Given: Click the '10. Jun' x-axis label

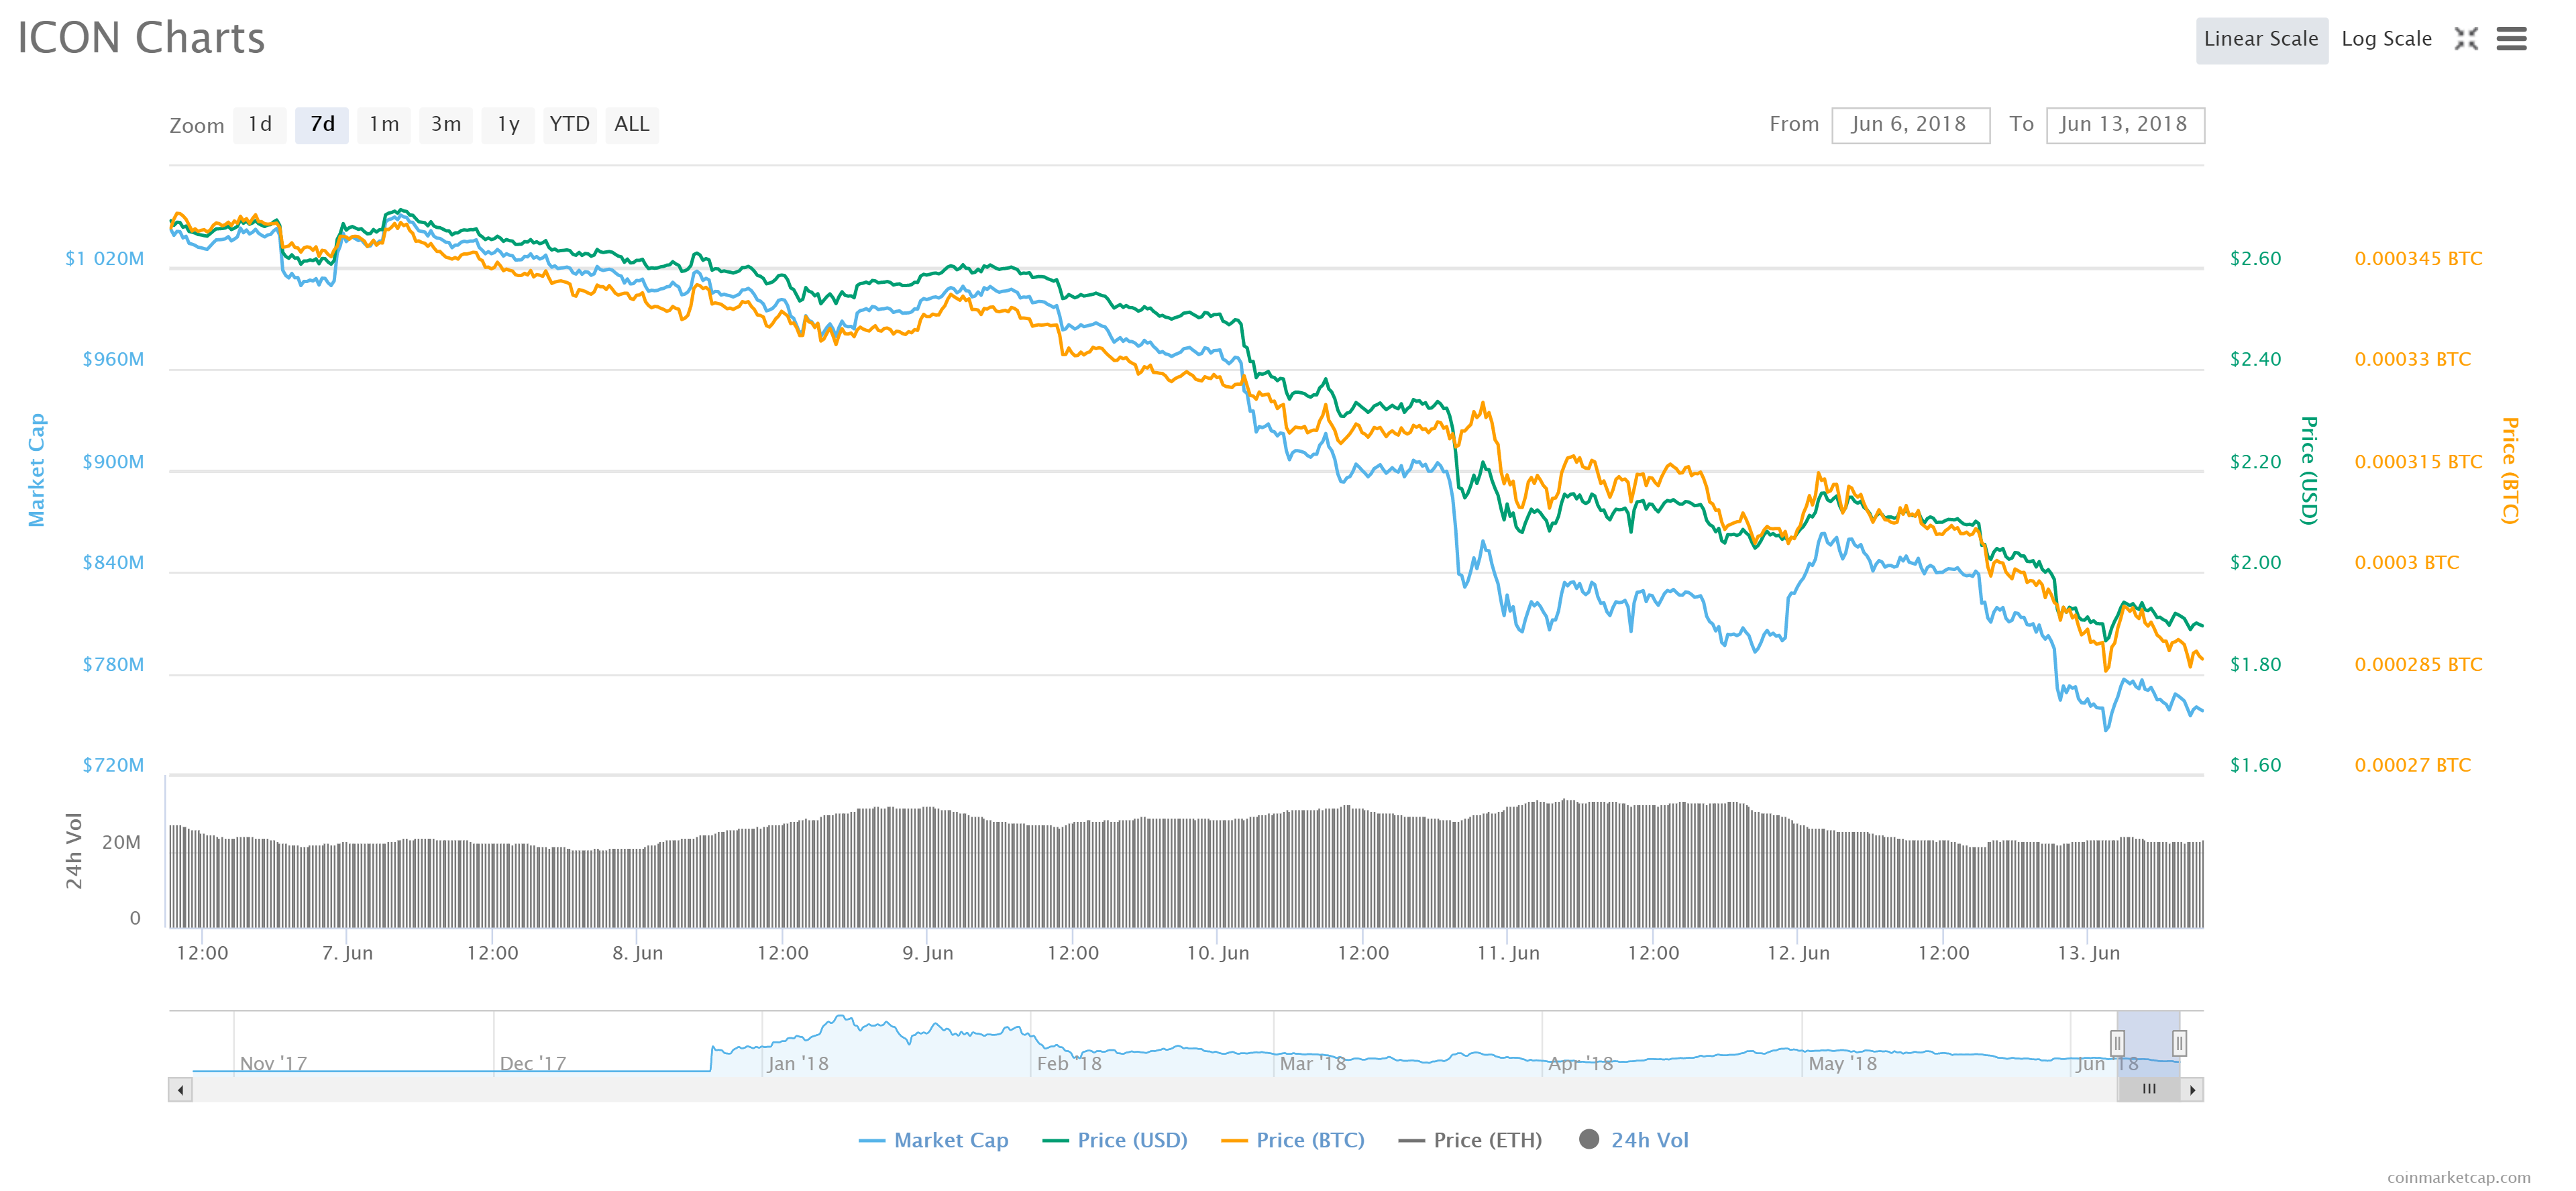Looking at the screenshot, I should [x=1217, y=953].
